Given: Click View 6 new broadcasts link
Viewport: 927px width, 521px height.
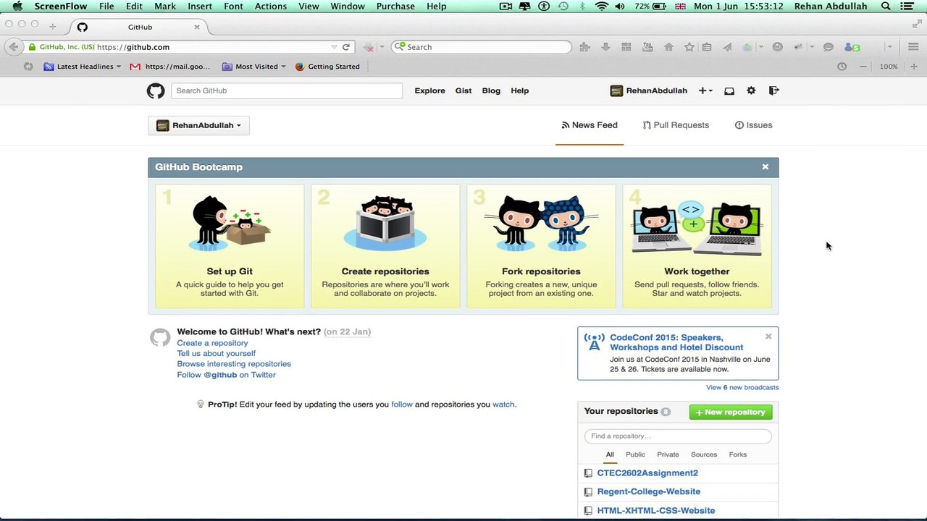Looking at the screenshot, I should coord(742,387).
